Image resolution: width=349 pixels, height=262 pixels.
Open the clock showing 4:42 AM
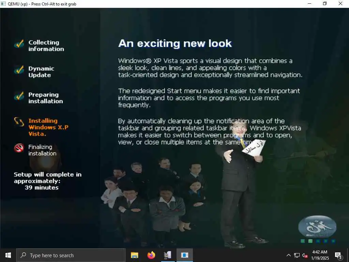[320, 255]
